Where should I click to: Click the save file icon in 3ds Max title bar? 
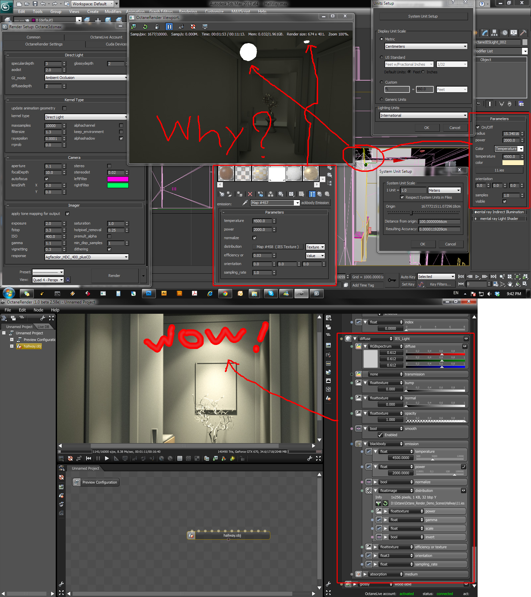pos(35,4)
